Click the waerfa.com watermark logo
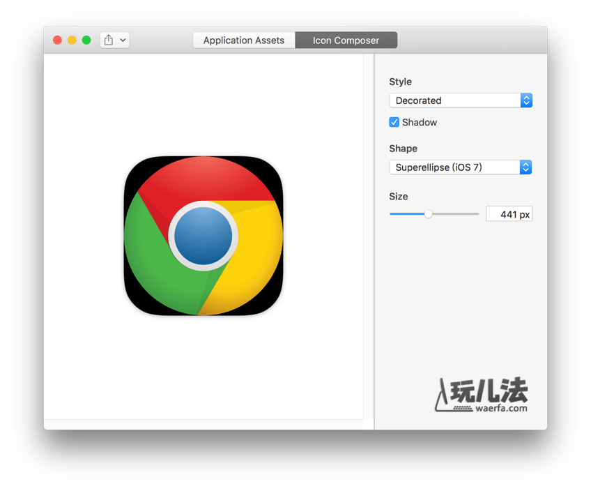The image size is (591, 491). [x=482, y=395]
